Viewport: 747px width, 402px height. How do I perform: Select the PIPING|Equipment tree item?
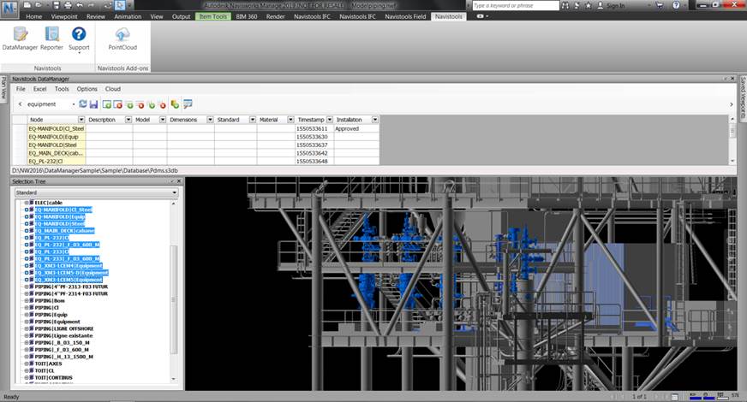click(57, 322)
